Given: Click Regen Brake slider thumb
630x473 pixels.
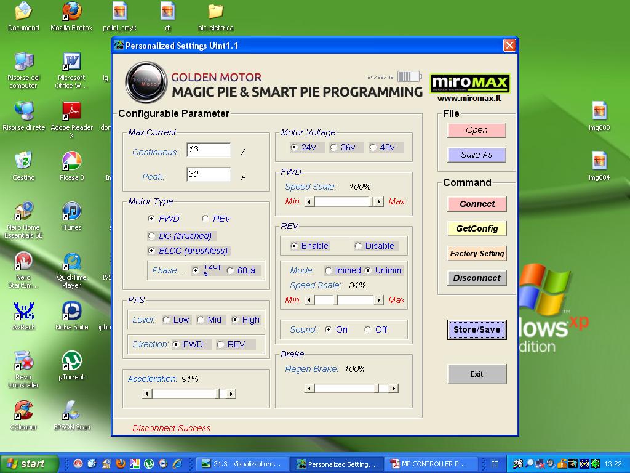Looking at the screenshot, I should coord(377,388).
